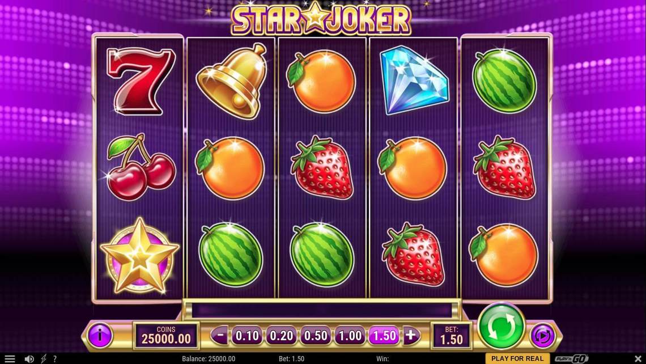This screenshot has height=364, width=646.
Task: Select the 0.10 bet value
Action: (247, 336)
